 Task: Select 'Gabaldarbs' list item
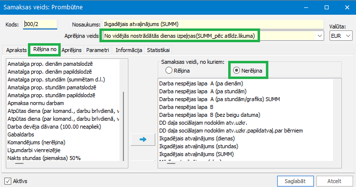(21, 134)
